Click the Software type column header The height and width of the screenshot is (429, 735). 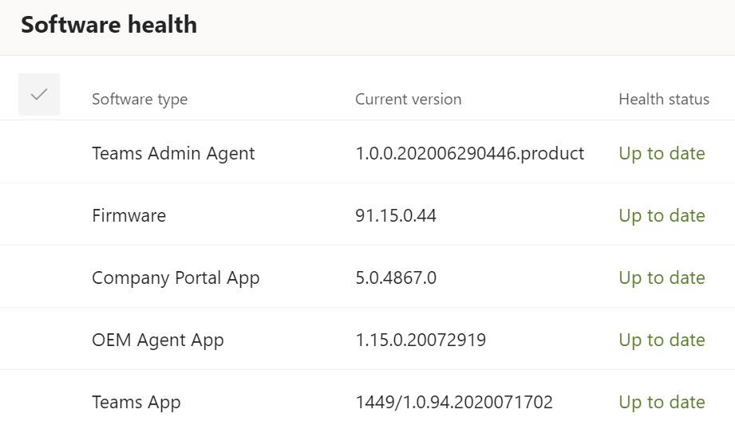(x=140, y=100)
